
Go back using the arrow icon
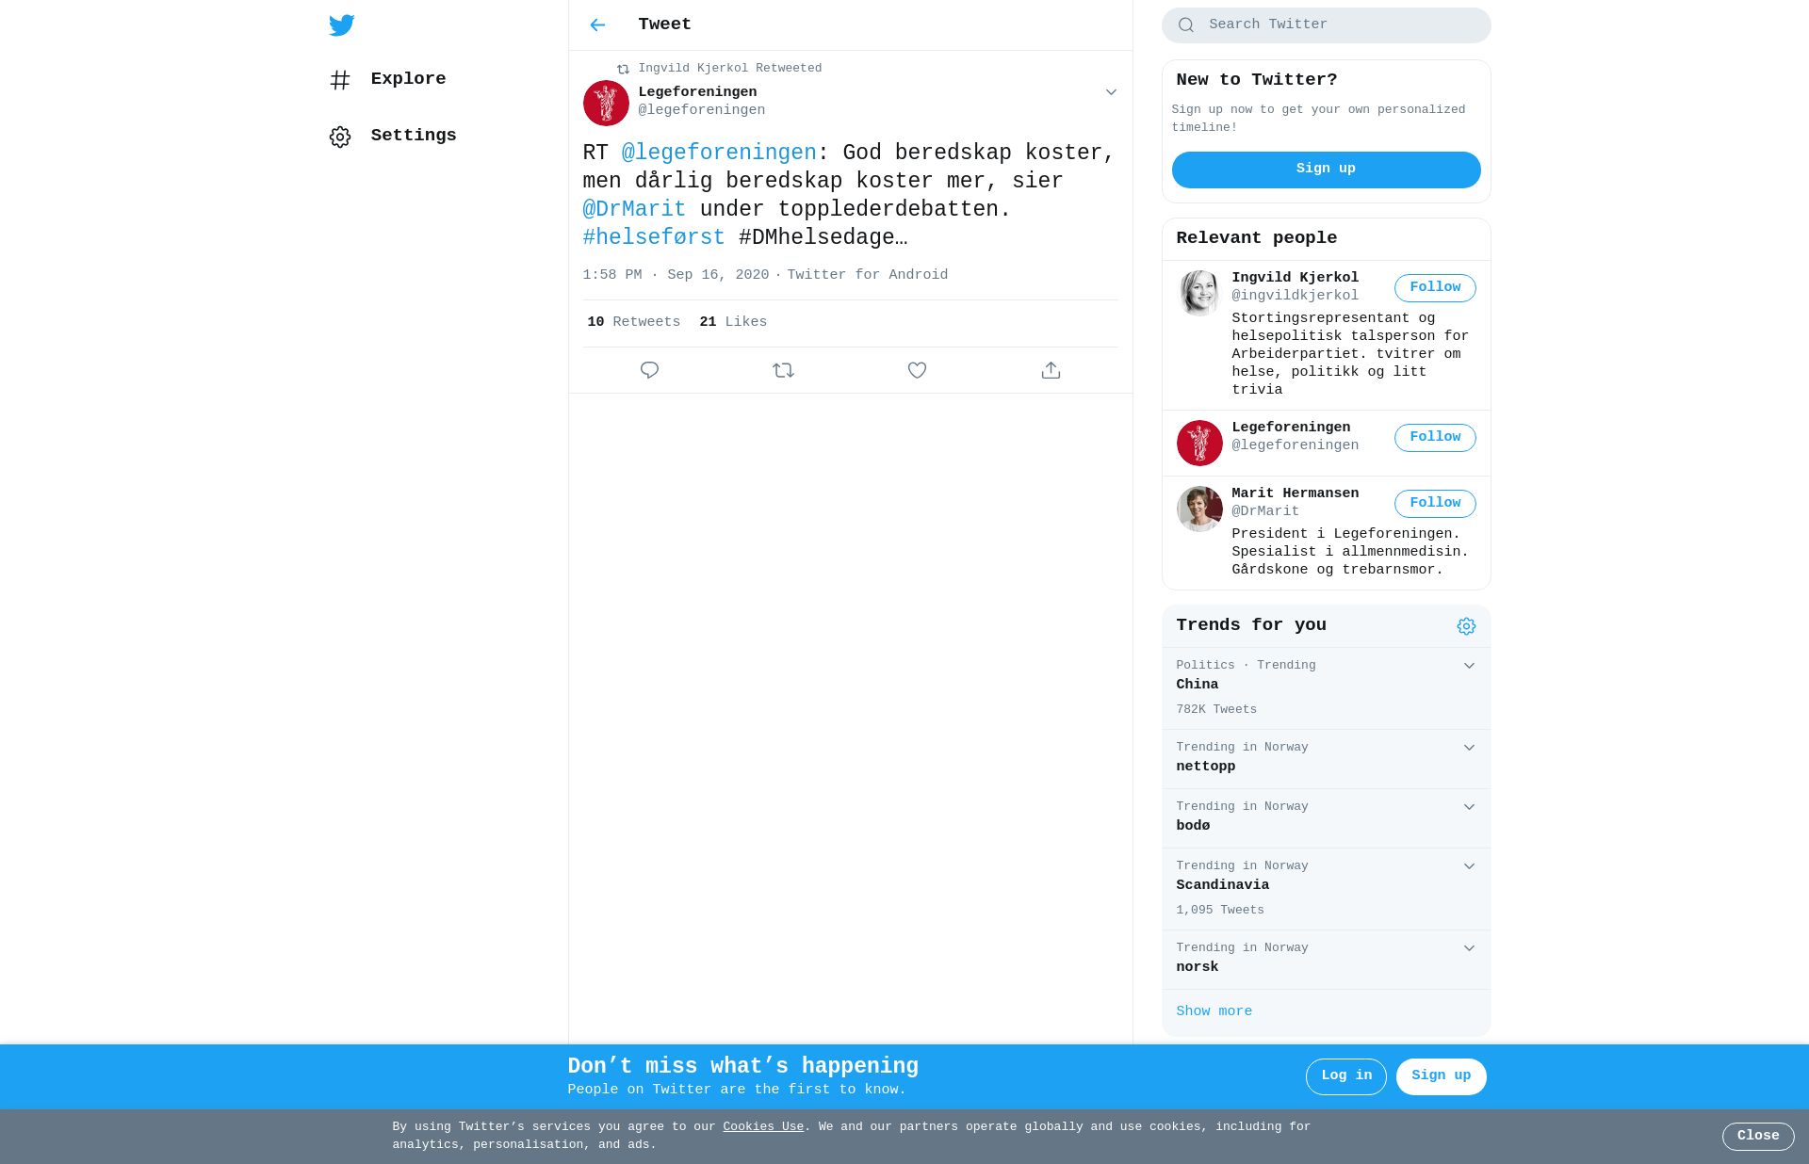point(597,25)
